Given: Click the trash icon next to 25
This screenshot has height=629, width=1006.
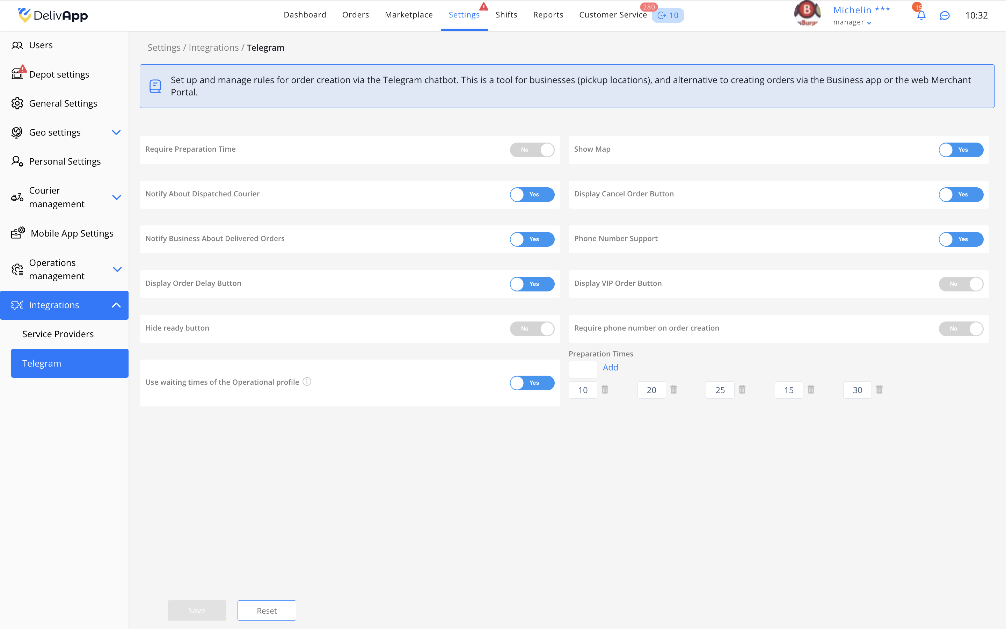Looking at the screenshot, I should coord(742,389).
